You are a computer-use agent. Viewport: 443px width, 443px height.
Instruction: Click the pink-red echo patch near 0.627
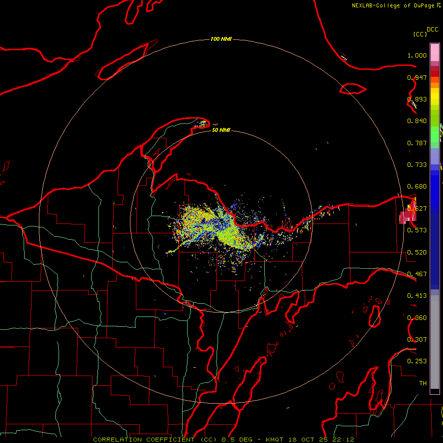(408, 213)
